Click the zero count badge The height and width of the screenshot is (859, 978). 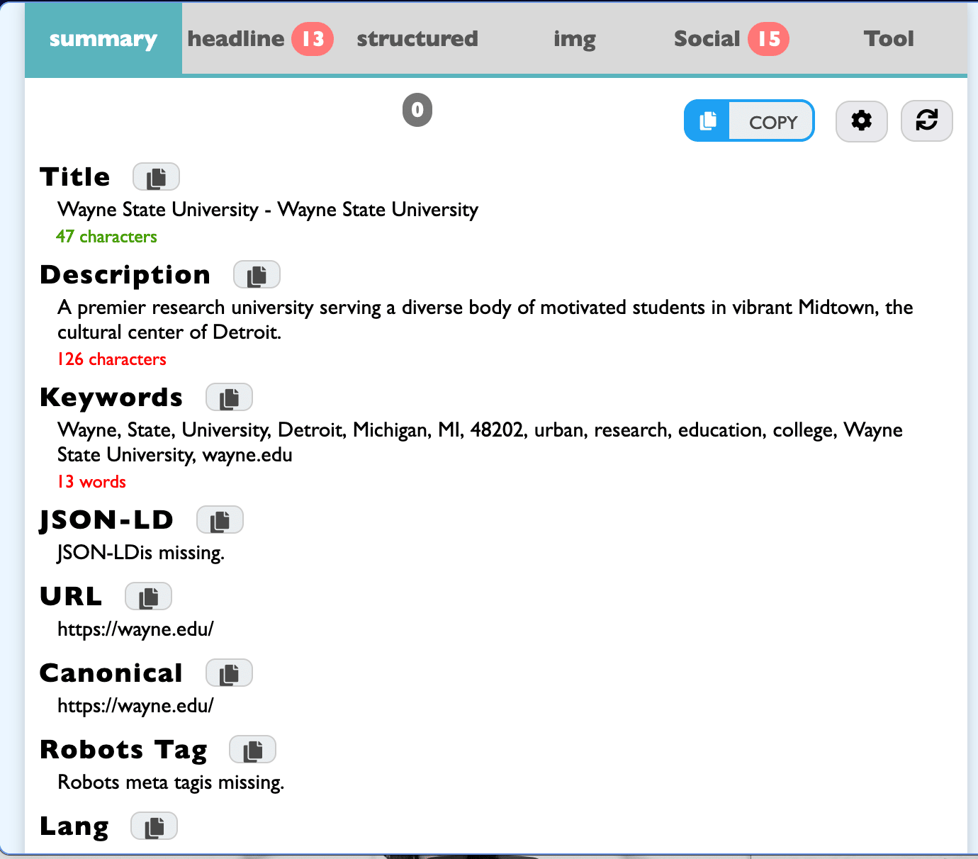pos(417,111)
